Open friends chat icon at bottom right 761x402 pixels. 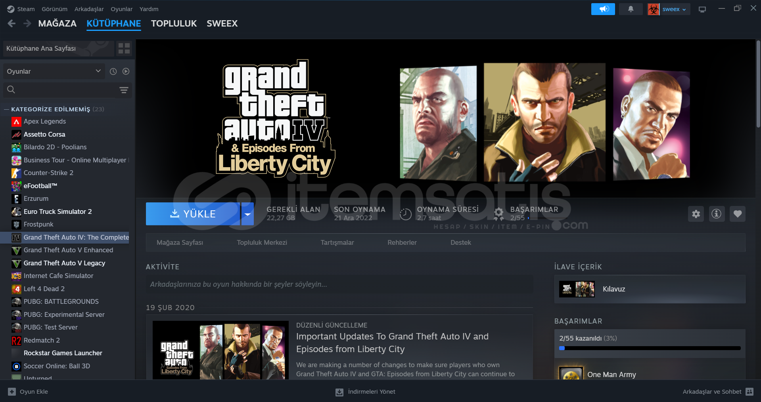[749, 392]
